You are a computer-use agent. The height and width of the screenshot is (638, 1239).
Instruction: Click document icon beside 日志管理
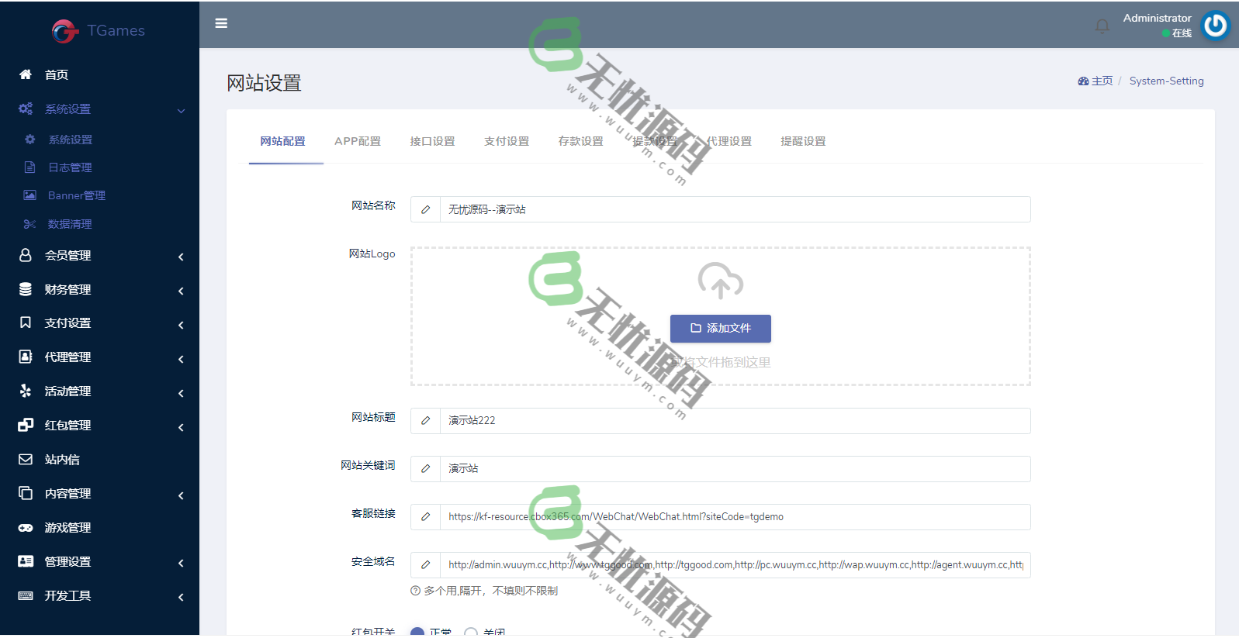(30, 167)
